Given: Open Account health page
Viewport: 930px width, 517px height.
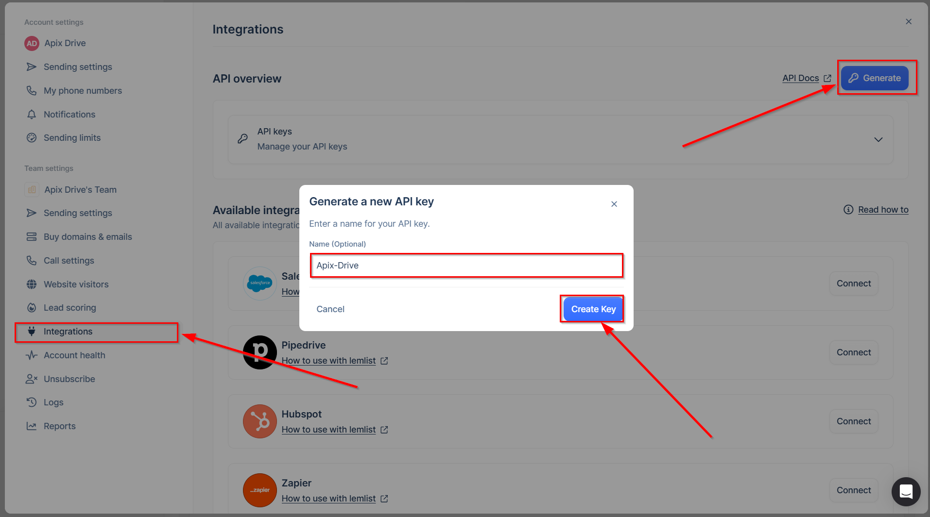Looking at the screenshot, I should point(74,355).
